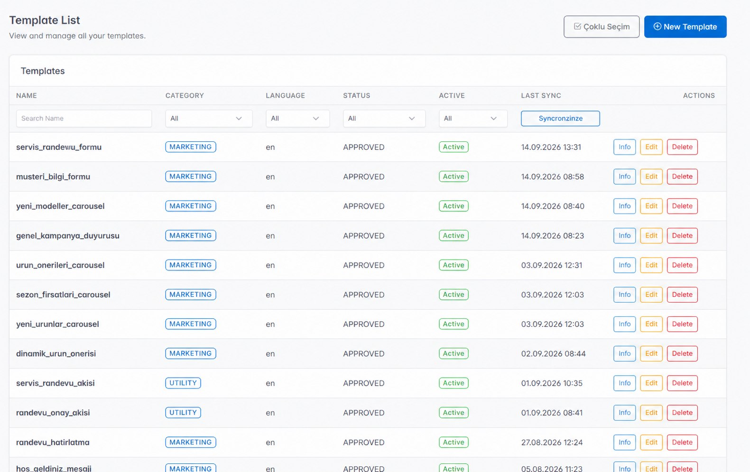
Task: Edit the servis_randewu_formu template
Action: click(x=651, y=147)
